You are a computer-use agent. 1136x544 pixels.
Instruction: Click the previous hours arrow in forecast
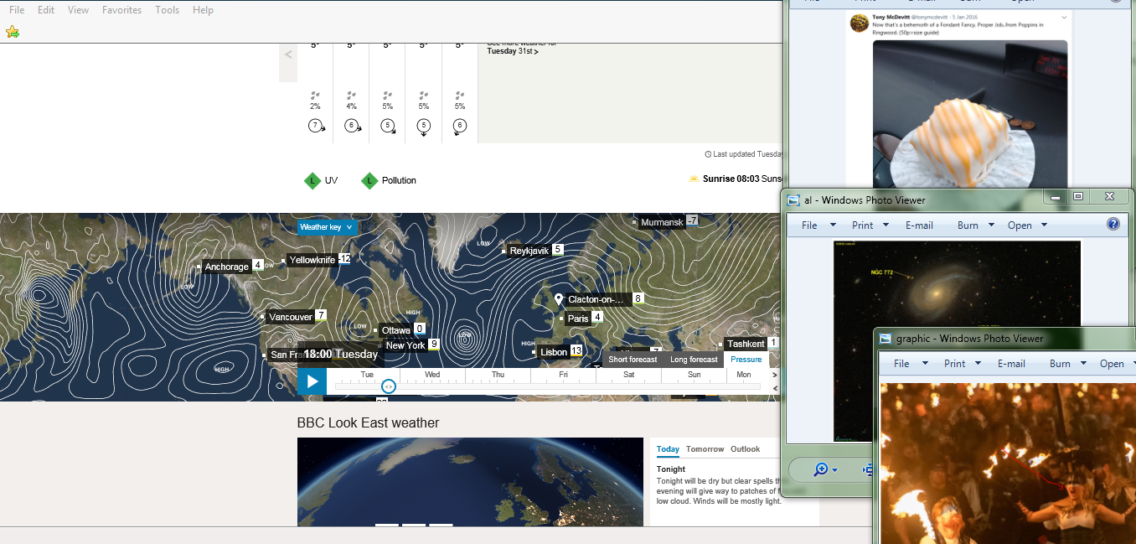(288, 54)
